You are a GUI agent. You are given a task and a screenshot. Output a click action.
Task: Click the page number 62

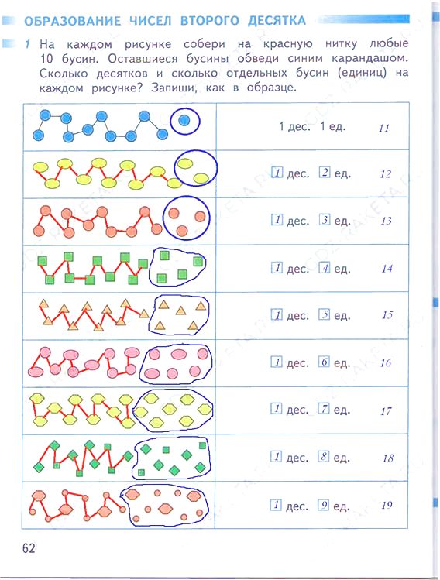pos(29,547)
